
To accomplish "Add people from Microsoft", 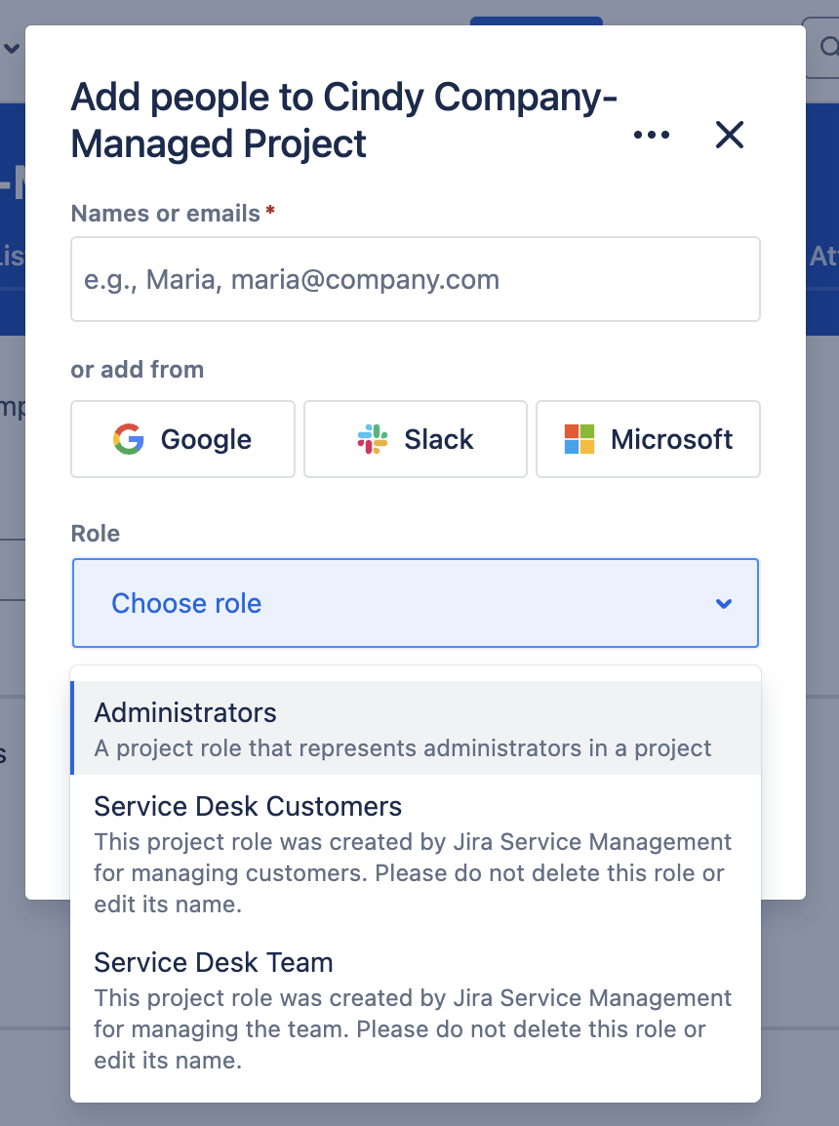I will coord(647,439).
